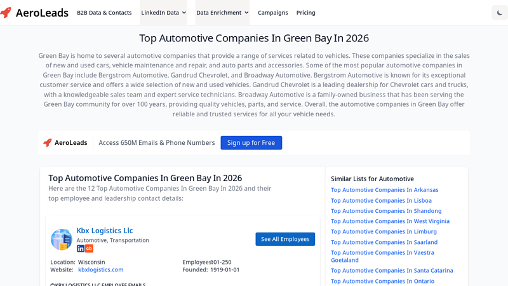The width and height of the screenshot is (508, 286).
Task: Click the AeroLeads brand name in header
Action: click(42, 13)
